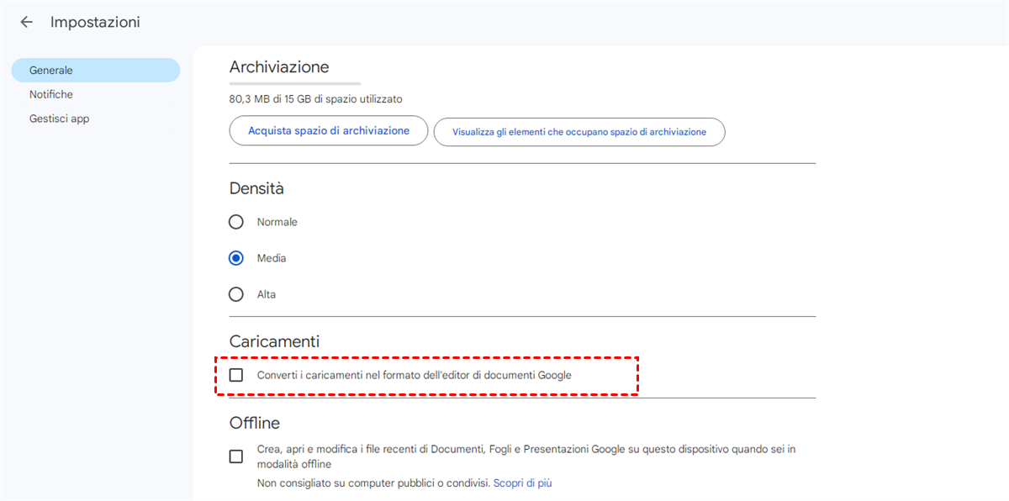Click the back arrow next to Impostazioni
This screenshot has height=501, width=1009.
[27, 22]
